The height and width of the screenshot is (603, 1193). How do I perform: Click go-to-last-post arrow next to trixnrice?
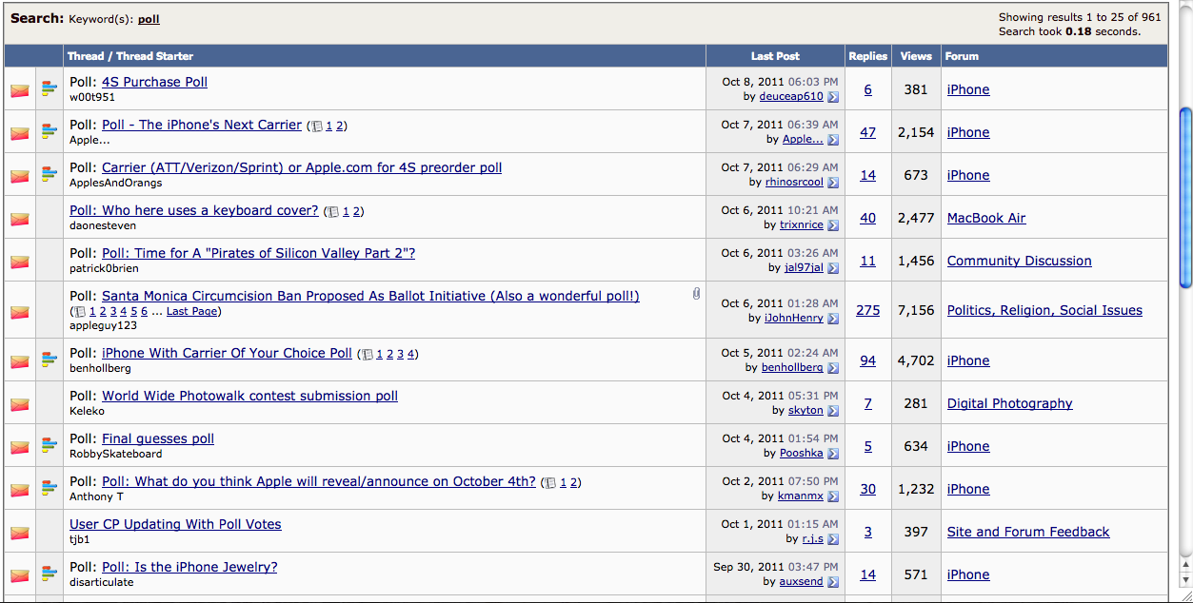[x=833, y=225]
